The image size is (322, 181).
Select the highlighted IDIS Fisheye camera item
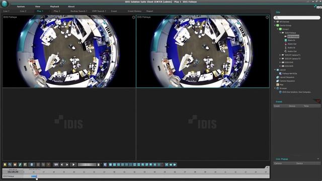[293, 36]
